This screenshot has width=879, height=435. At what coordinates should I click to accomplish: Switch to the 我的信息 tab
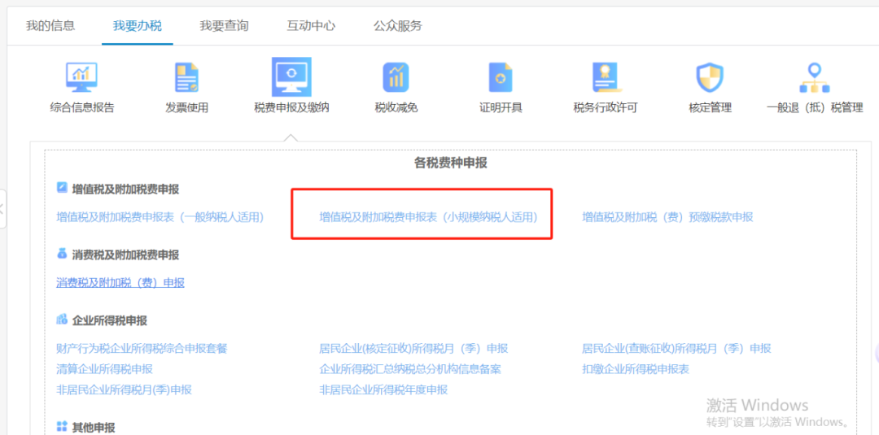[x=50, y=26]
